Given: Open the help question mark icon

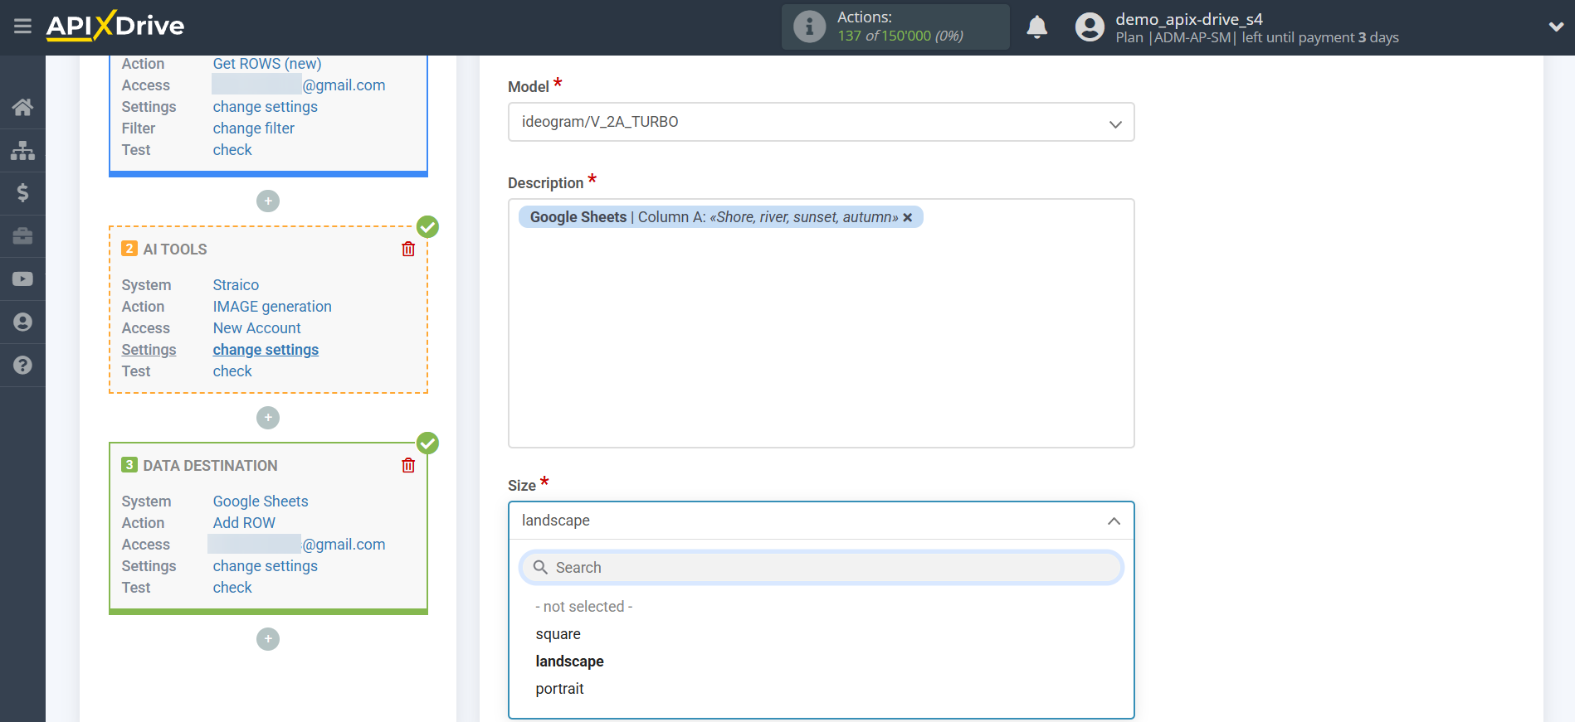Looking at the screenshot, I should 22,366.
